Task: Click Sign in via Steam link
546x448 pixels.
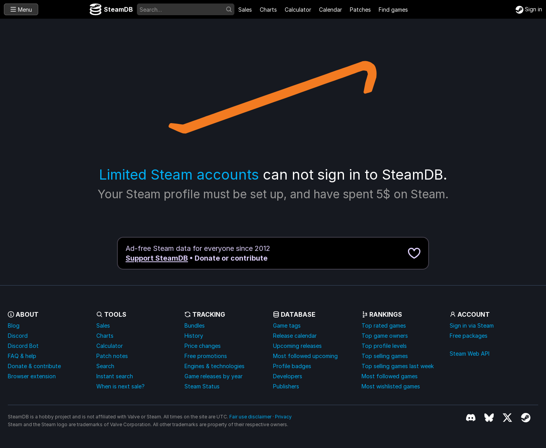Action: pyautogui.click(x=472, y=326)
